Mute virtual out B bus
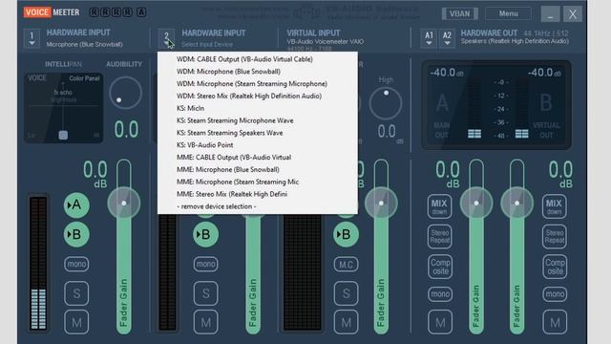 tap(555, 322)
